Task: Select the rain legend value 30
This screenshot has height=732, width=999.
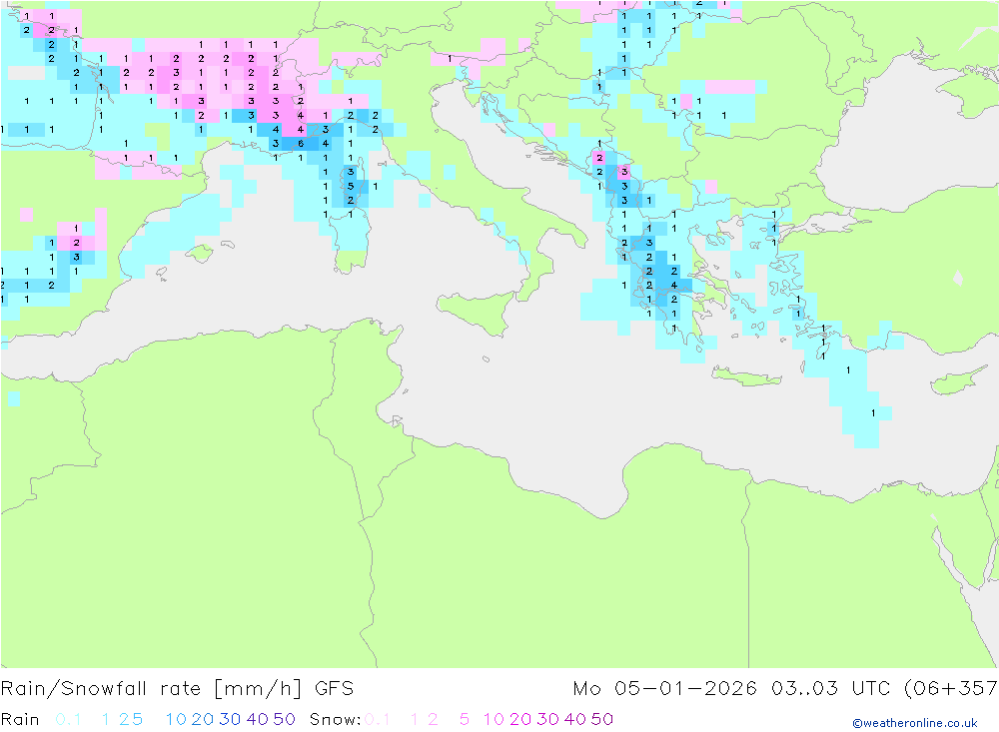Action: tap(230, 719)
